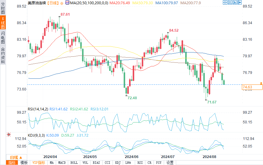The image size is (263, 165).
Task: Select the MA indicator button
Action: click(52, 163)
